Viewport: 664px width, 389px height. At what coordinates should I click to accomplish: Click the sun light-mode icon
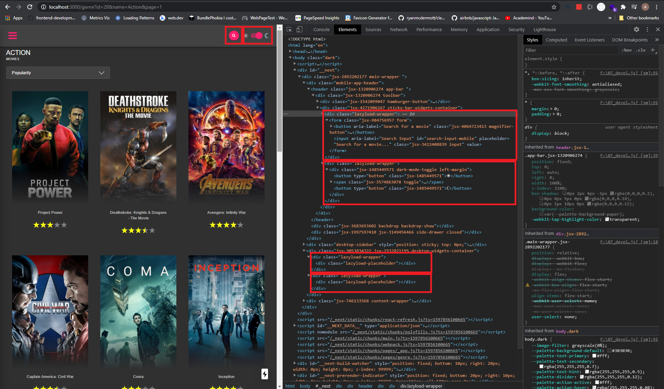pyautogui.click(x=246, y=36)
